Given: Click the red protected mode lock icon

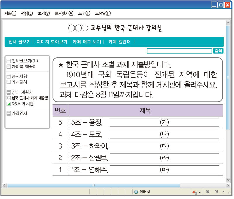Looking at the screenshot, I should [x=195, y=192].
